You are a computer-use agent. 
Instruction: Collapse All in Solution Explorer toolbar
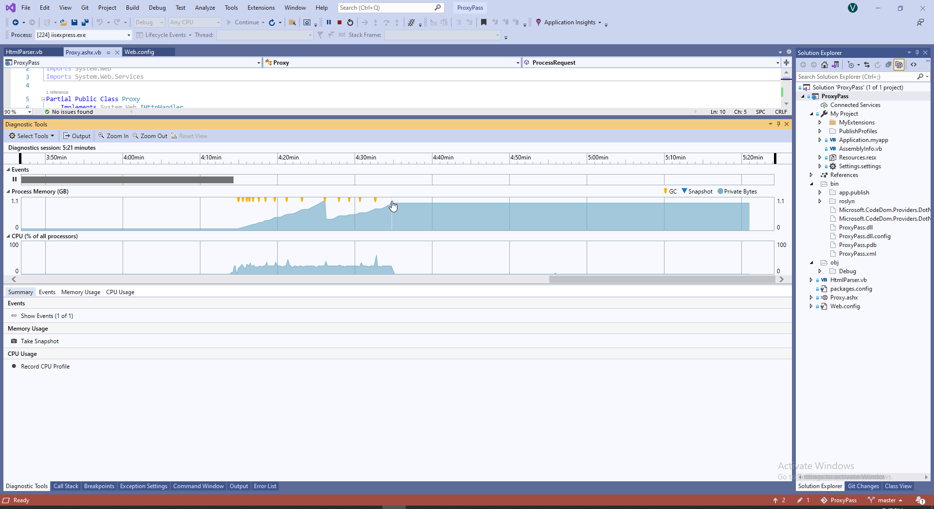[x=888, y=65]
